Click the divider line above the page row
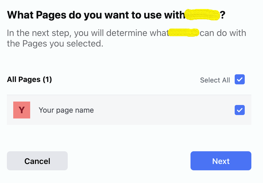Viewport: 263px width, 183px height. tap(129, 95)
